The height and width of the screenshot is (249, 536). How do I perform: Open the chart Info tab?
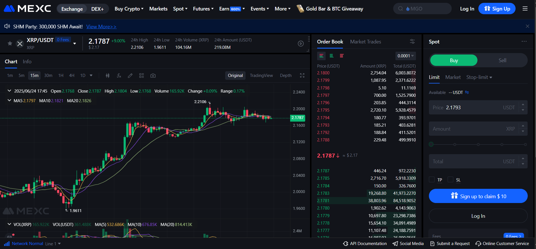pyautogui.click(x=27, y=62)
